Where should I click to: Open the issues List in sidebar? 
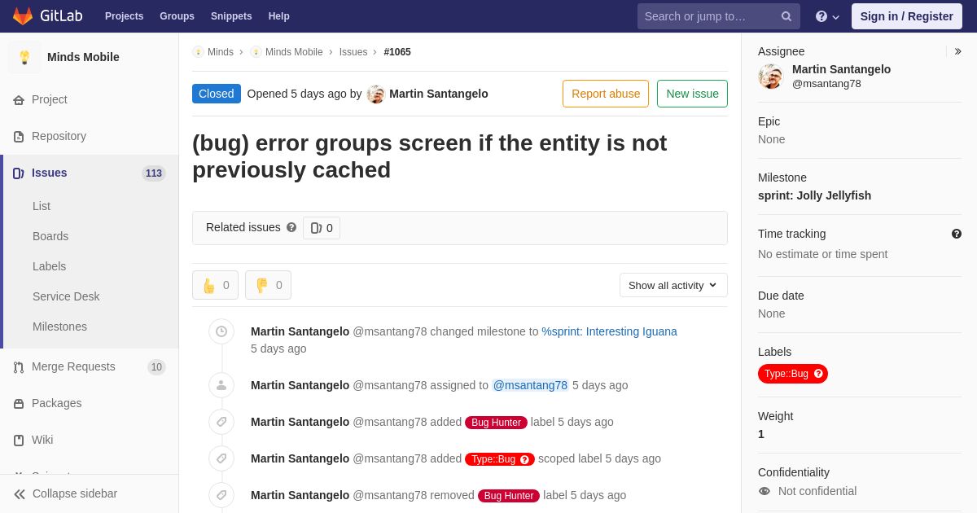click(x=42, y=206)
